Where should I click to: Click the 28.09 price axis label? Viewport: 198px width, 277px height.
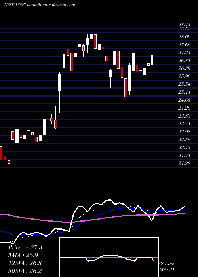click(184, 37)
